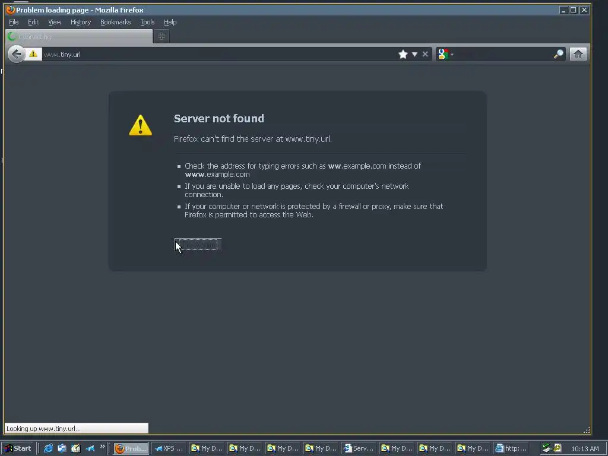The image size is (608, 456).
Task: Switch to the Prob... Firefox taskbar button
Action: [x=131, y=448]
